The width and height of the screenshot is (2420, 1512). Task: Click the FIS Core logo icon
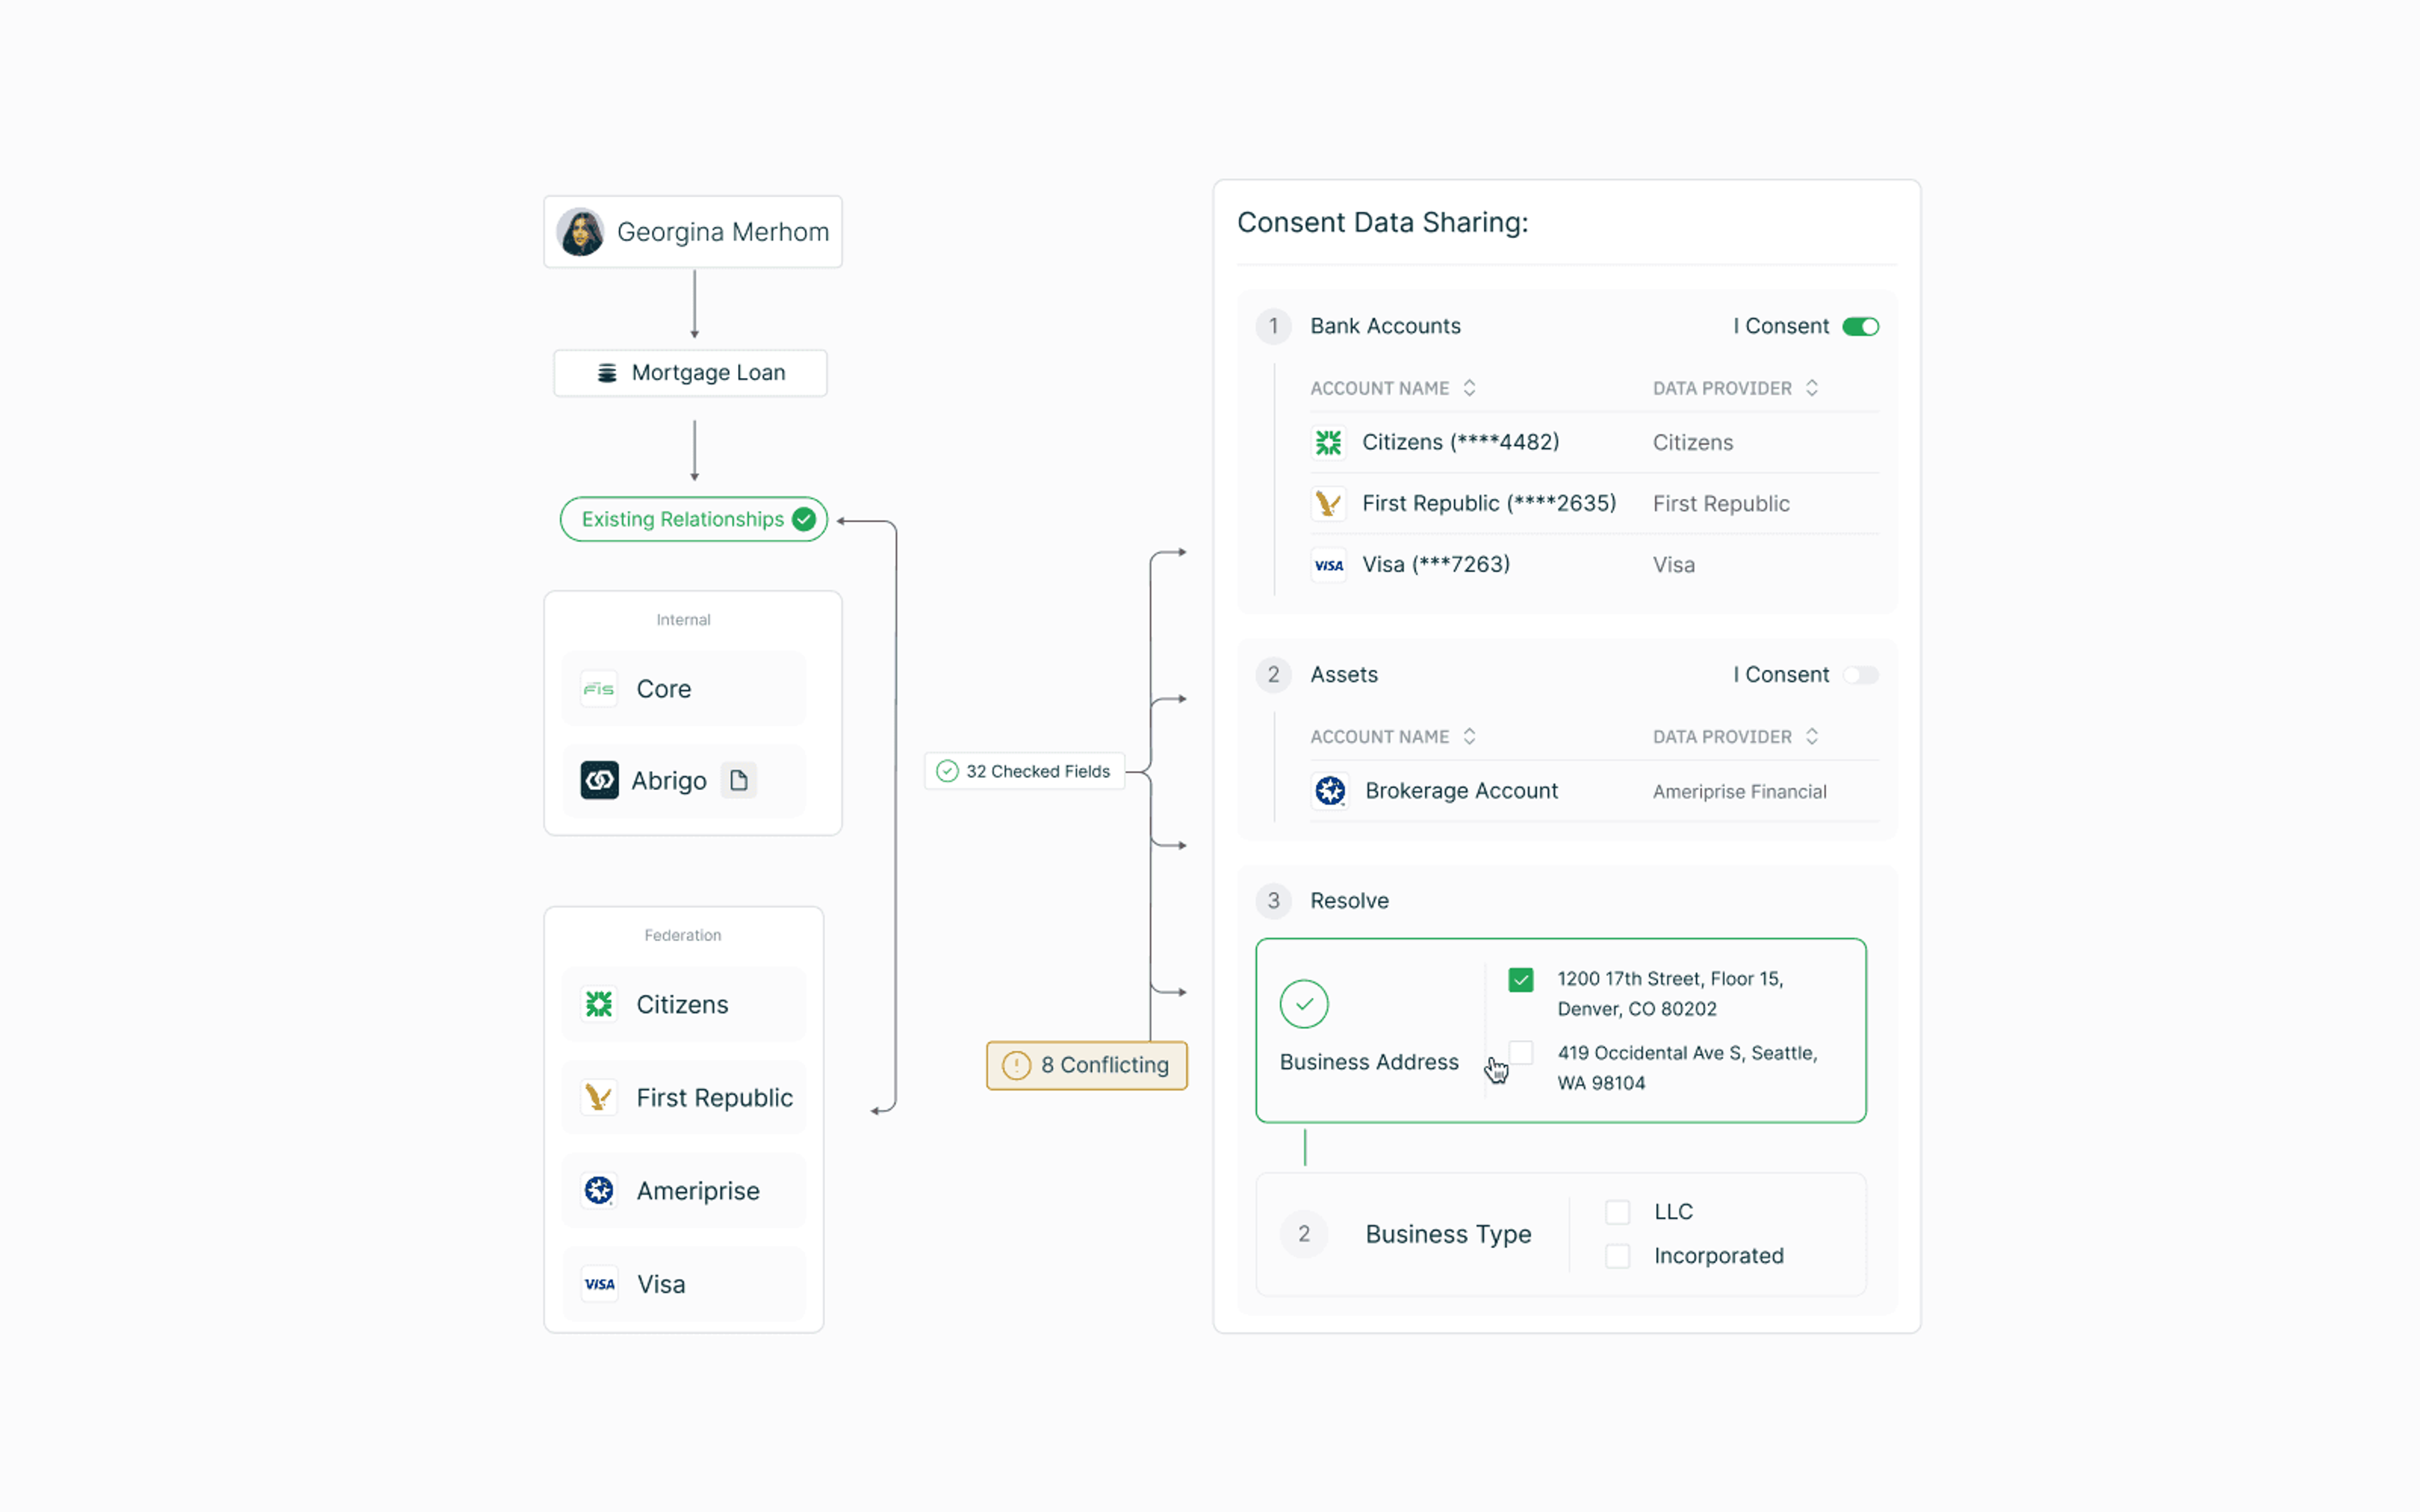(599, 689)
